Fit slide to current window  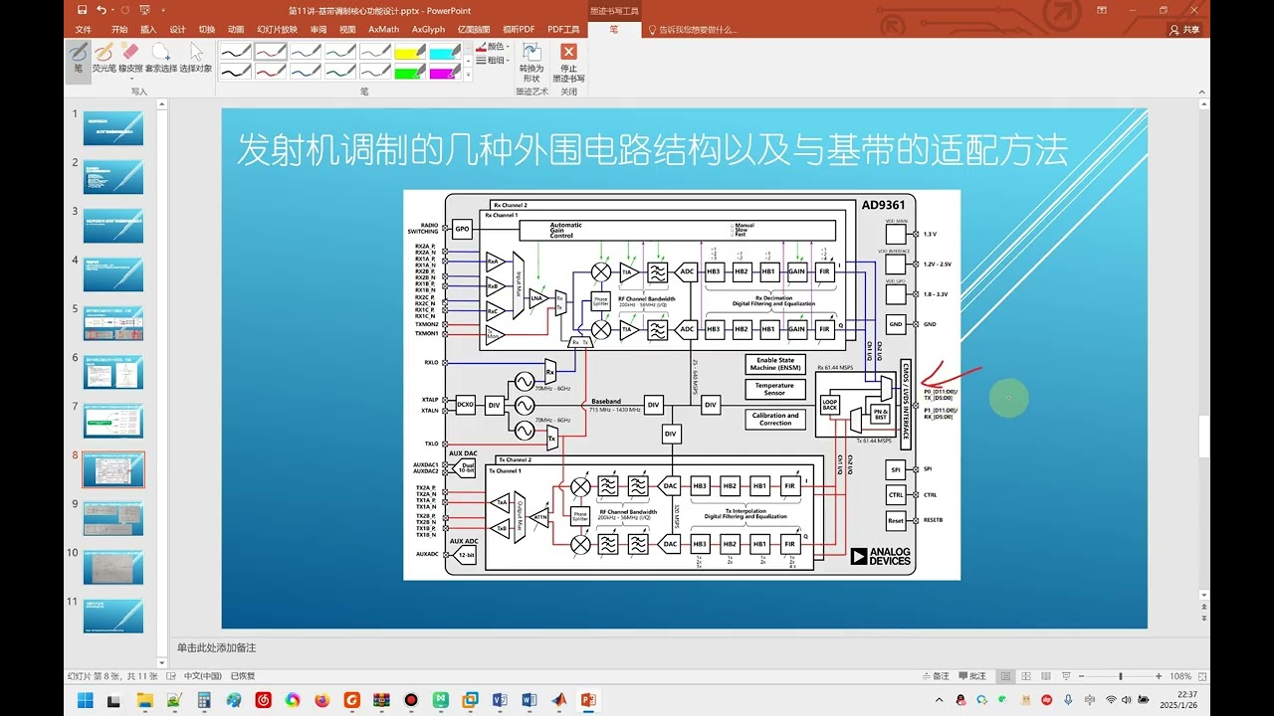pyautogui.click(x=1201, y=676)
